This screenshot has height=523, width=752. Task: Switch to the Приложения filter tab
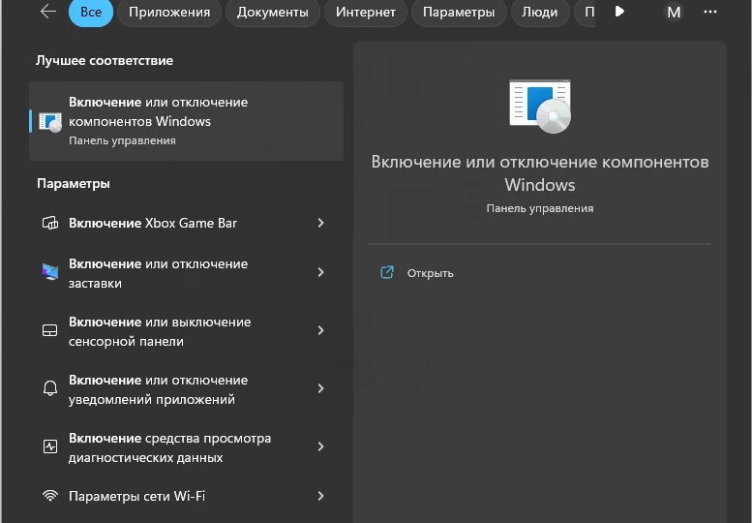click(169, 12)
